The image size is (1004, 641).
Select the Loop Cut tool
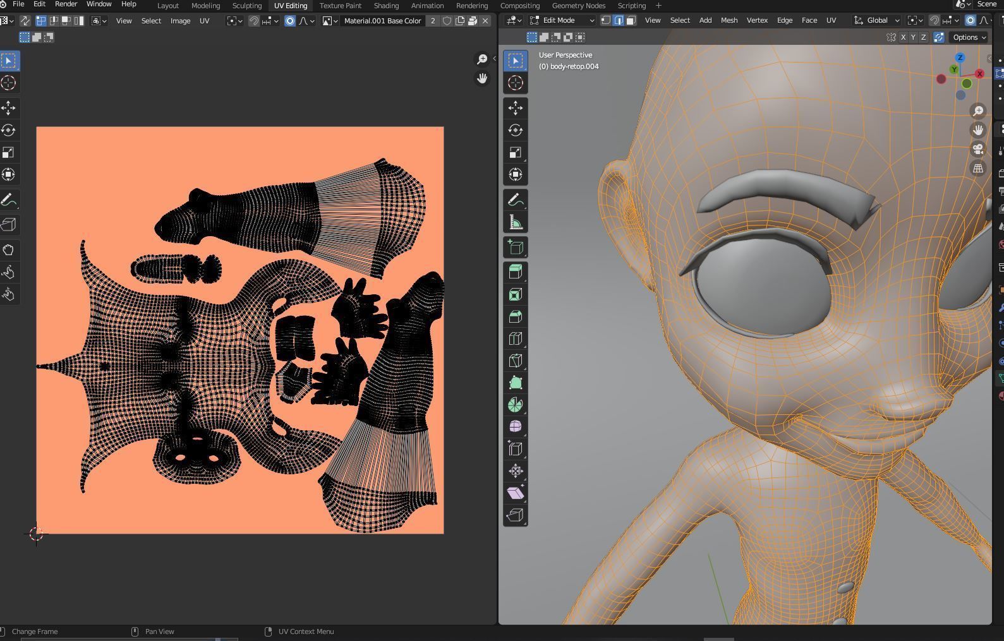[516, 338]
